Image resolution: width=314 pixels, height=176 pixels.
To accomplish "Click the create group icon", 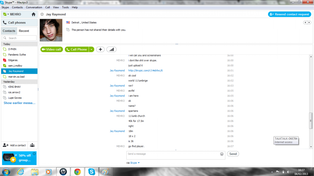I will (x=32, y=145).
